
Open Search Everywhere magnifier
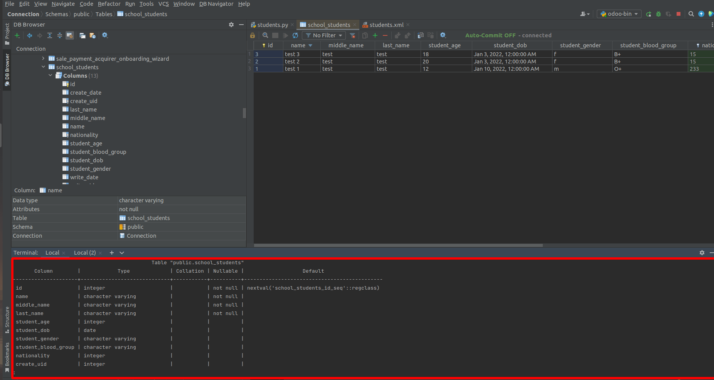click(691, 14)
